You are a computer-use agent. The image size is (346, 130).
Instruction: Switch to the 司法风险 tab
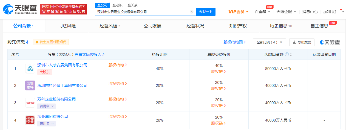point(67,26)
